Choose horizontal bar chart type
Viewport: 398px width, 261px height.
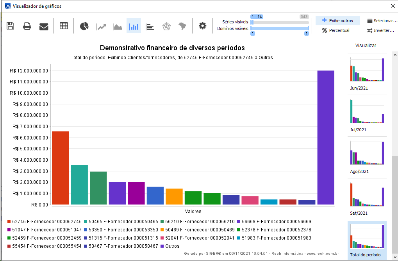(150, 26)
